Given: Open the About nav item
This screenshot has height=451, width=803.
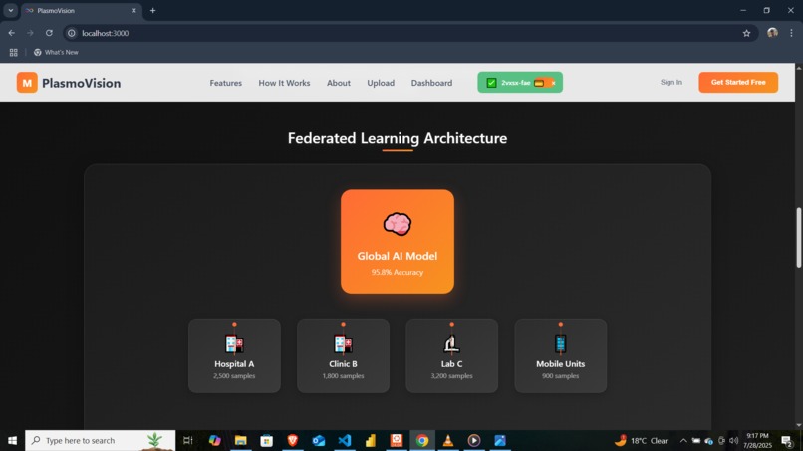Looking at the screenshot, I should [339, 83].
